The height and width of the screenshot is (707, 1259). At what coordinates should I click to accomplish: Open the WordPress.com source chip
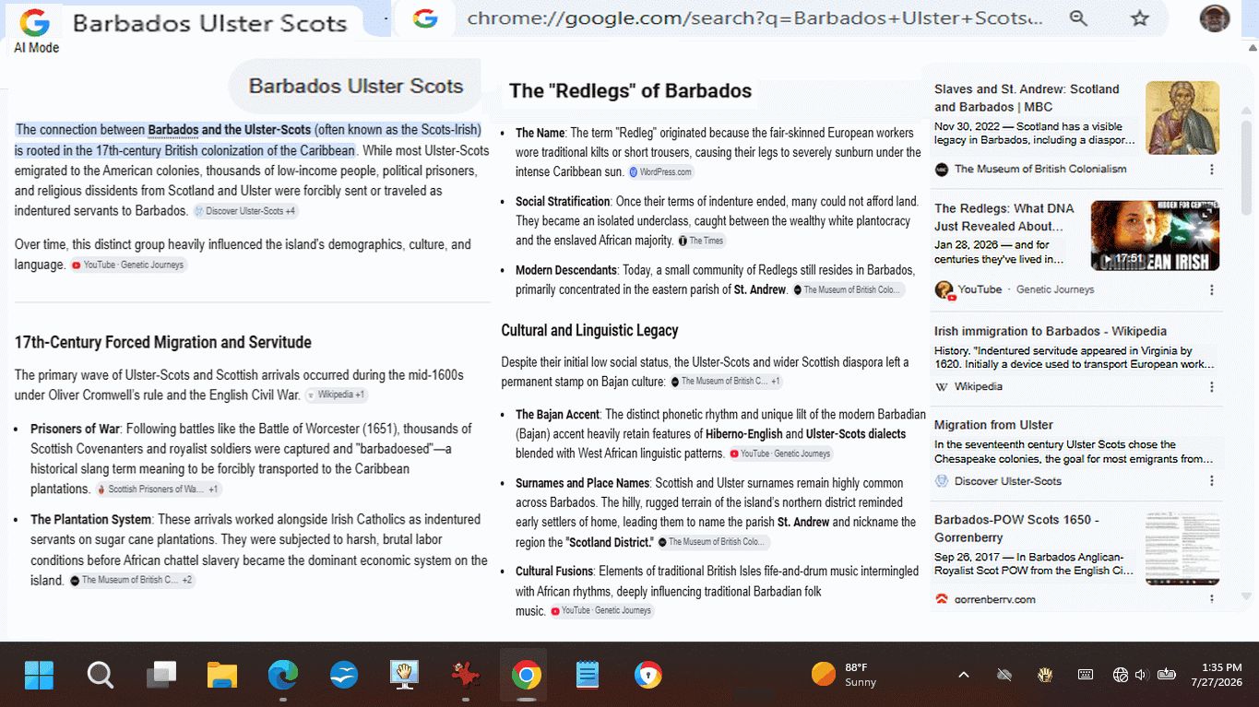point(660,172)
